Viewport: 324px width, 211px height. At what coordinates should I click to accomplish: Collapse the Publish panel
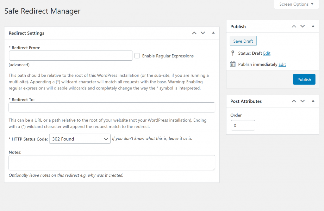click(x=313, y=27)
